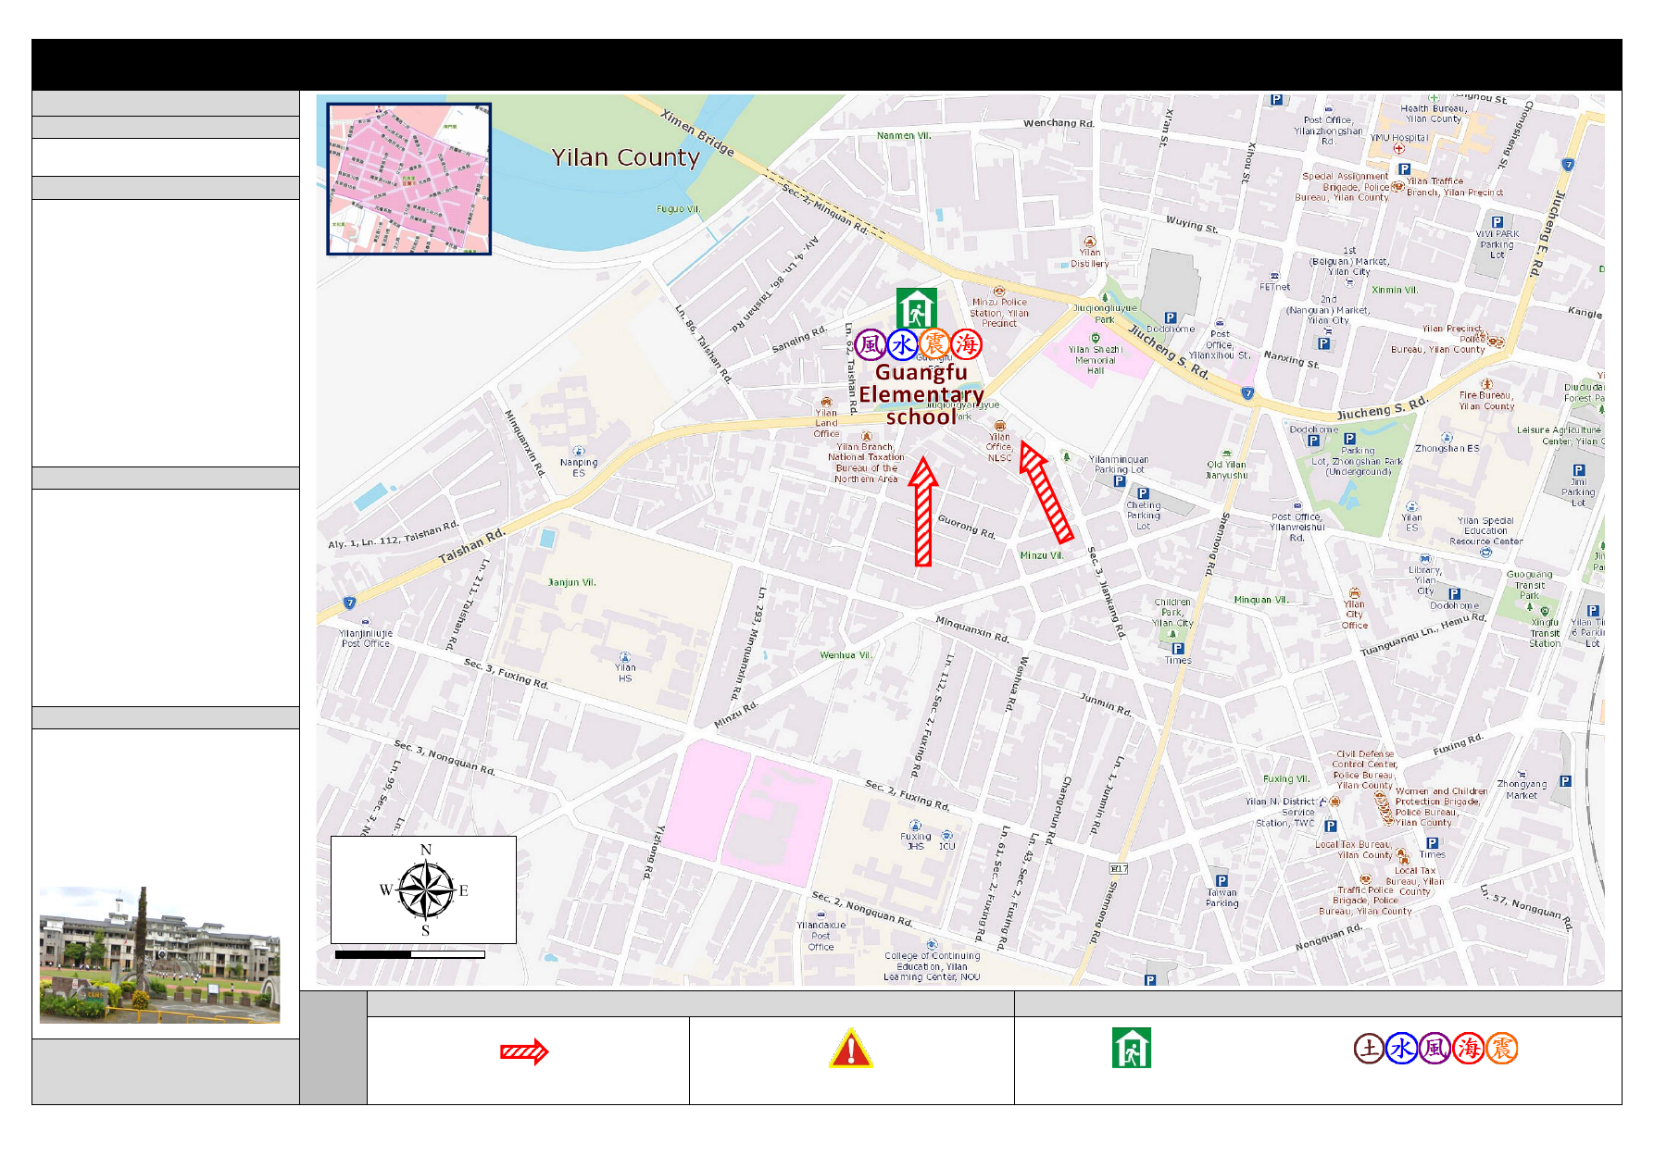1654x1169 pixels.
Task: Open the pink inset overview map
Action: point(408,179)
